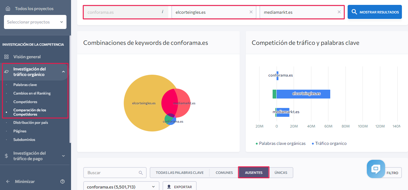Select the Comunes tab

tap(224, 173)
